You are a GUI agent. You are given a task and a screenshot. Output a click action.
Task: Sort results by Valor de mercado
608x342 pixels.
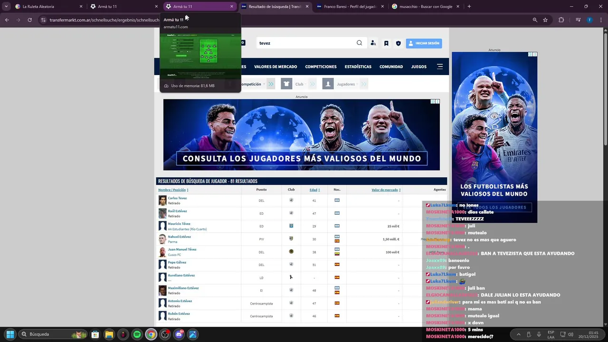386,190
